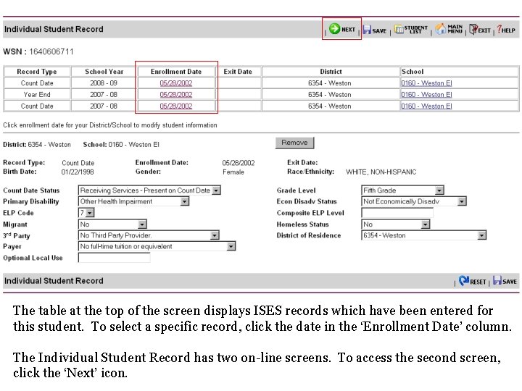The image size is (522, 391).
Task: Open Weston El link in last table row
Action: point(426,106)
